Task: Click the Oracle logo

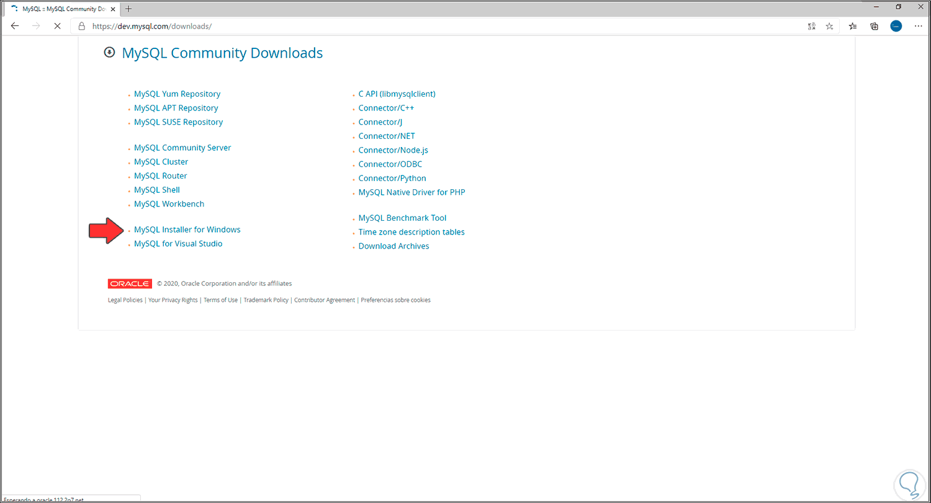Action: [130, 283]
